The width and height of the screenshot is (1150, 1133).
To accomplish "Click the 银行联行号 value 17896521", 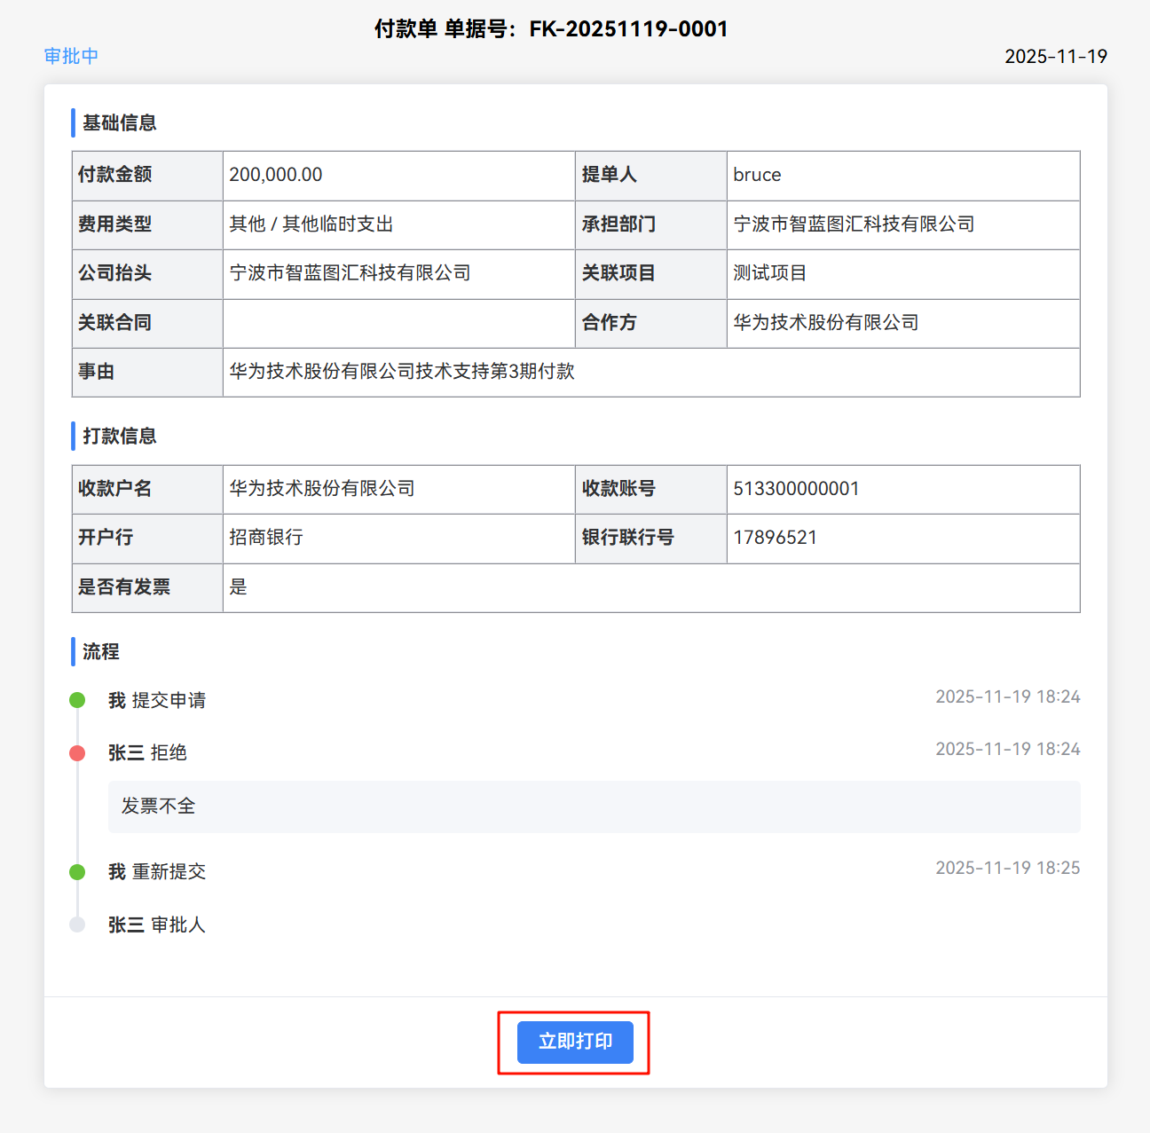I will [x=775, y=538].
